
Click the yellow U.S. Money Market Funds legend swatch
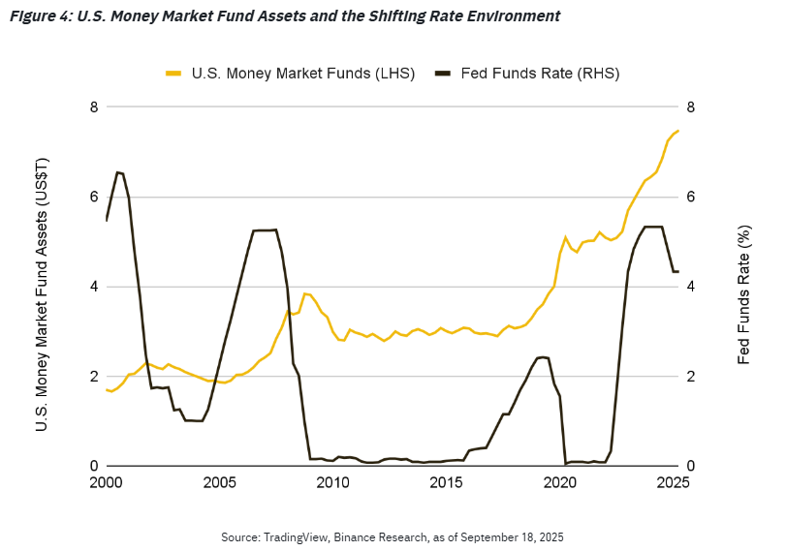(x=174, y=74)
